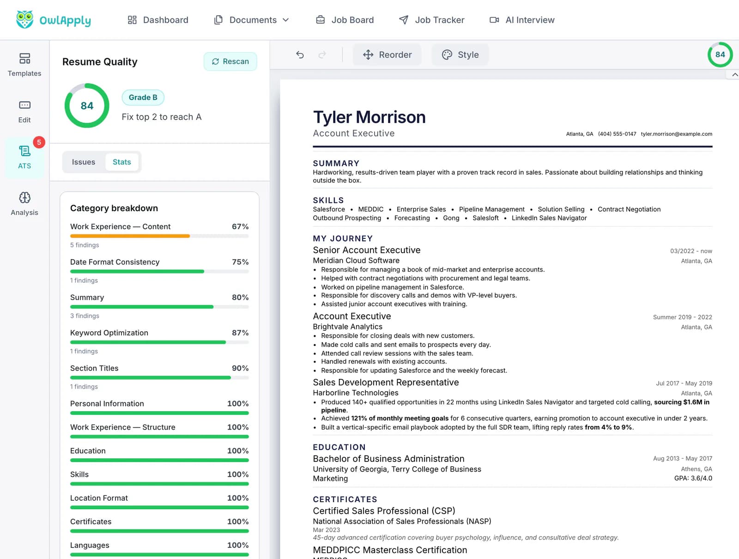
Task: Click the Personal Information progress bar
Action: tap(159, 413)
